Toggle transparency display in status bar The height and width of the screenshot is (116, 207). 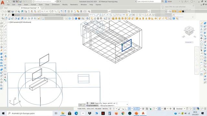point(147,109)
